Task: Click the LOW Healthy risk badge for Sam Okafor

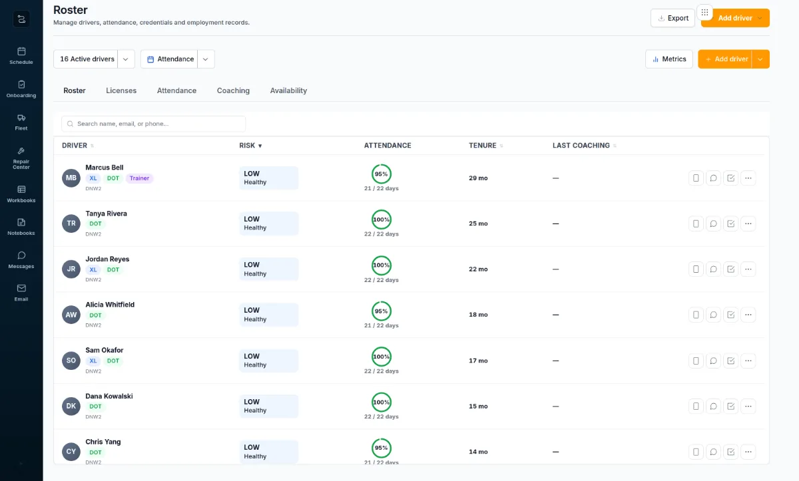Action: pos(269,361)
